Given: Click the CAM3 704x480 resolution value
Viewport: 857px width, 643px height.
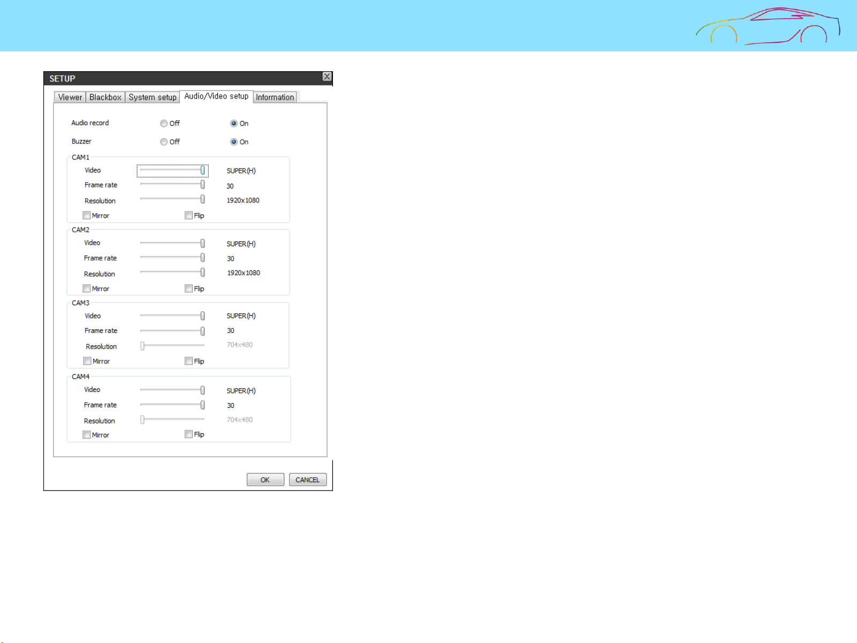Looking at the screenshot, I should pyautogui.click(x=240, y=345).
